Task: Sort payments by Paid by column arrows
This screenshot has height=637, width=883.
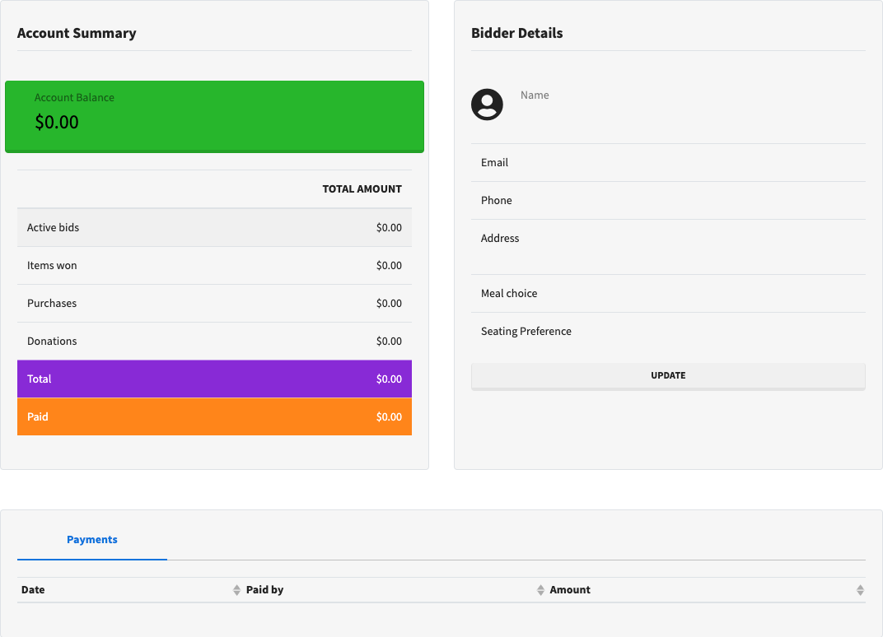Action: (x=540, y=590)
